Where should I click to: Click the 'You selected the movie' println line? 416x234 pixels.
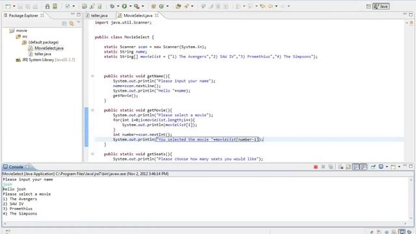(188, 139)
